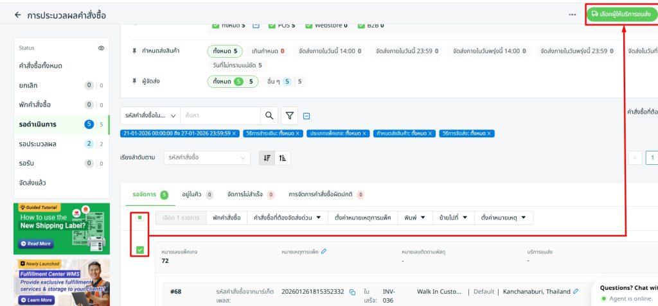The width and height of the screenshot is (658, 306).
Task: Select the descending sort order icon
Action: pos(267,157)
